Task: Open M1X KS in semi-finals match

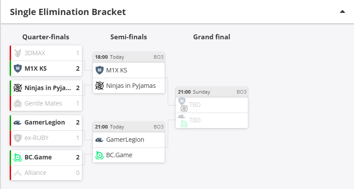Action: pos(128,70)
